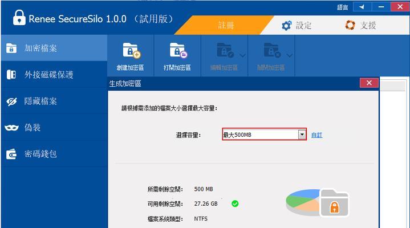This screenshot has height=228, width=410.
Task: Minimize the Renee SecureSilo window
Action: 381,7
